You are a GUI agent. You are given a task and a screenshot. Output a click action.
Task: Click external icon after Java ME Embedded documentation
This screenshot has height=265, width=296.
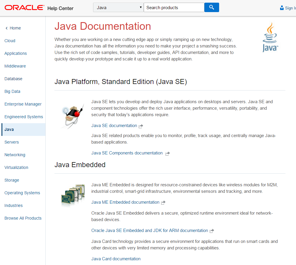[x=163, y=203]
